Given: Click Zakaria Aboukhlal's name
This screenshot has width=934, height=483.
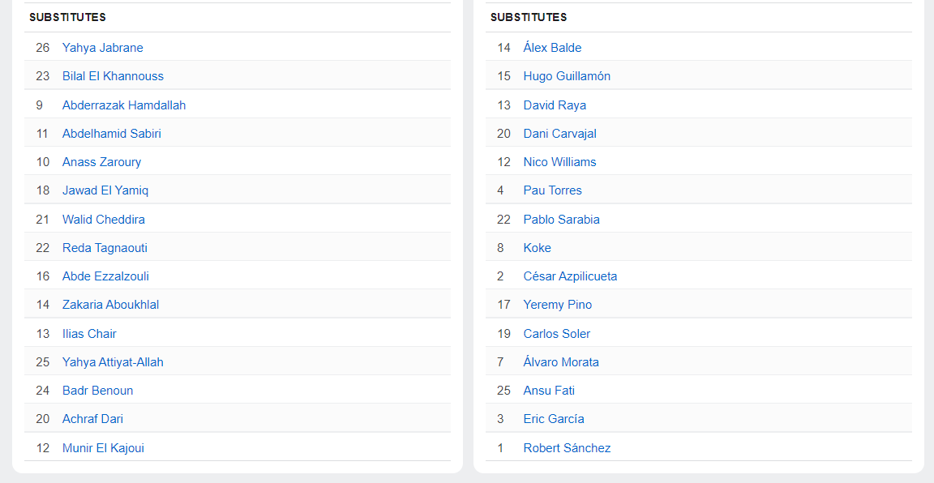Looking at the screenshot, I should 110,305.
